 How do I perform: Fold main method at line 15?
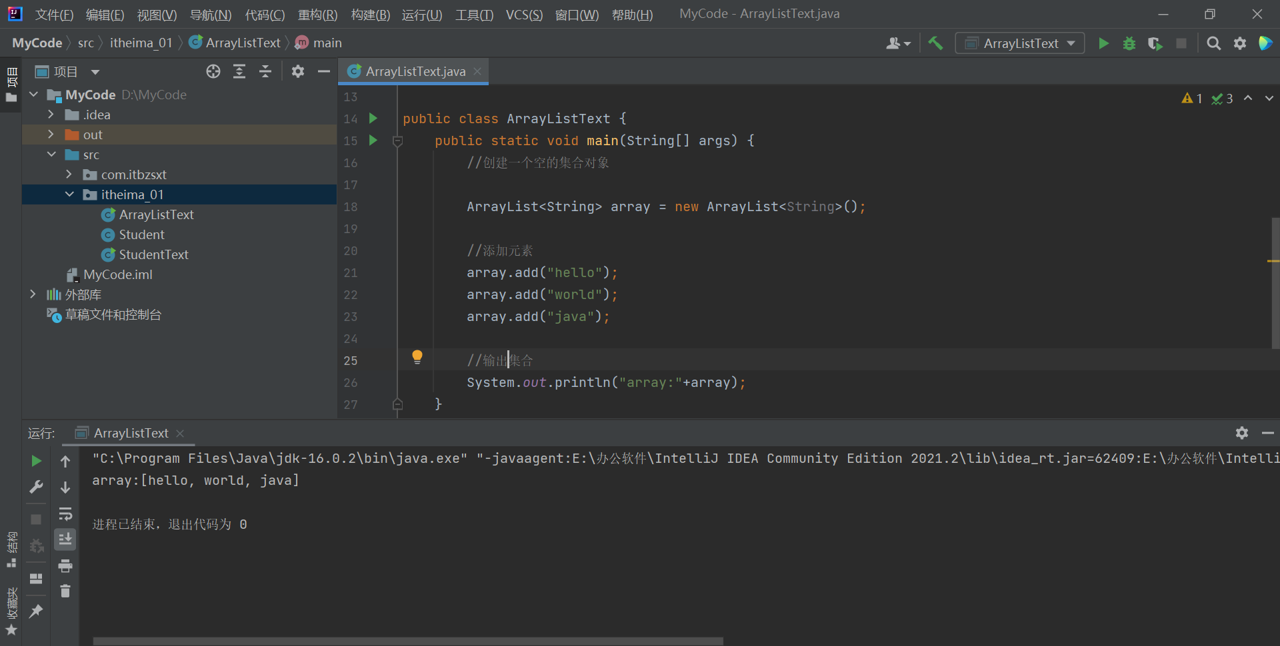398,141
